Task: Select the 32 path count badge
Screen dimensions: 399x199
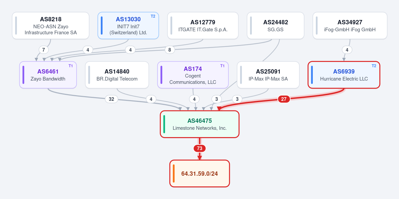Action: (111, 99)
